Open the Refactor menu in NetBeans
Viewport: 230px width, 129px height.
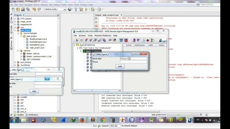point(44,5)
